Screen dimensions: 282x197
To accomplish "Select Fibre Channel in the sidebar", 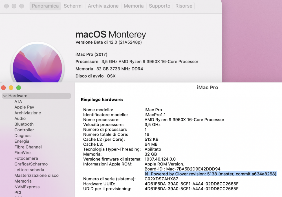I will pyautogui.click(x=28, y=147).
